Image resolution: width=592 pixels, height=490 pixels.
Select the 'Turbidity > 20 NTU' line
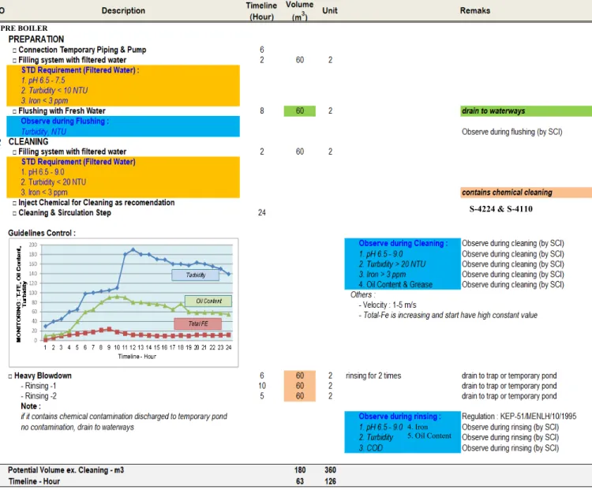tap(392, 264)
